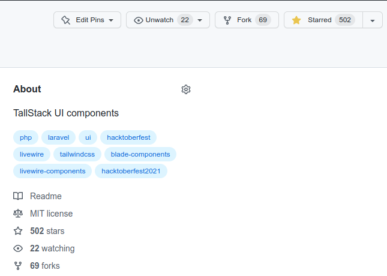
Task: Open the tailwindcss topic tag
Action: 77,154
